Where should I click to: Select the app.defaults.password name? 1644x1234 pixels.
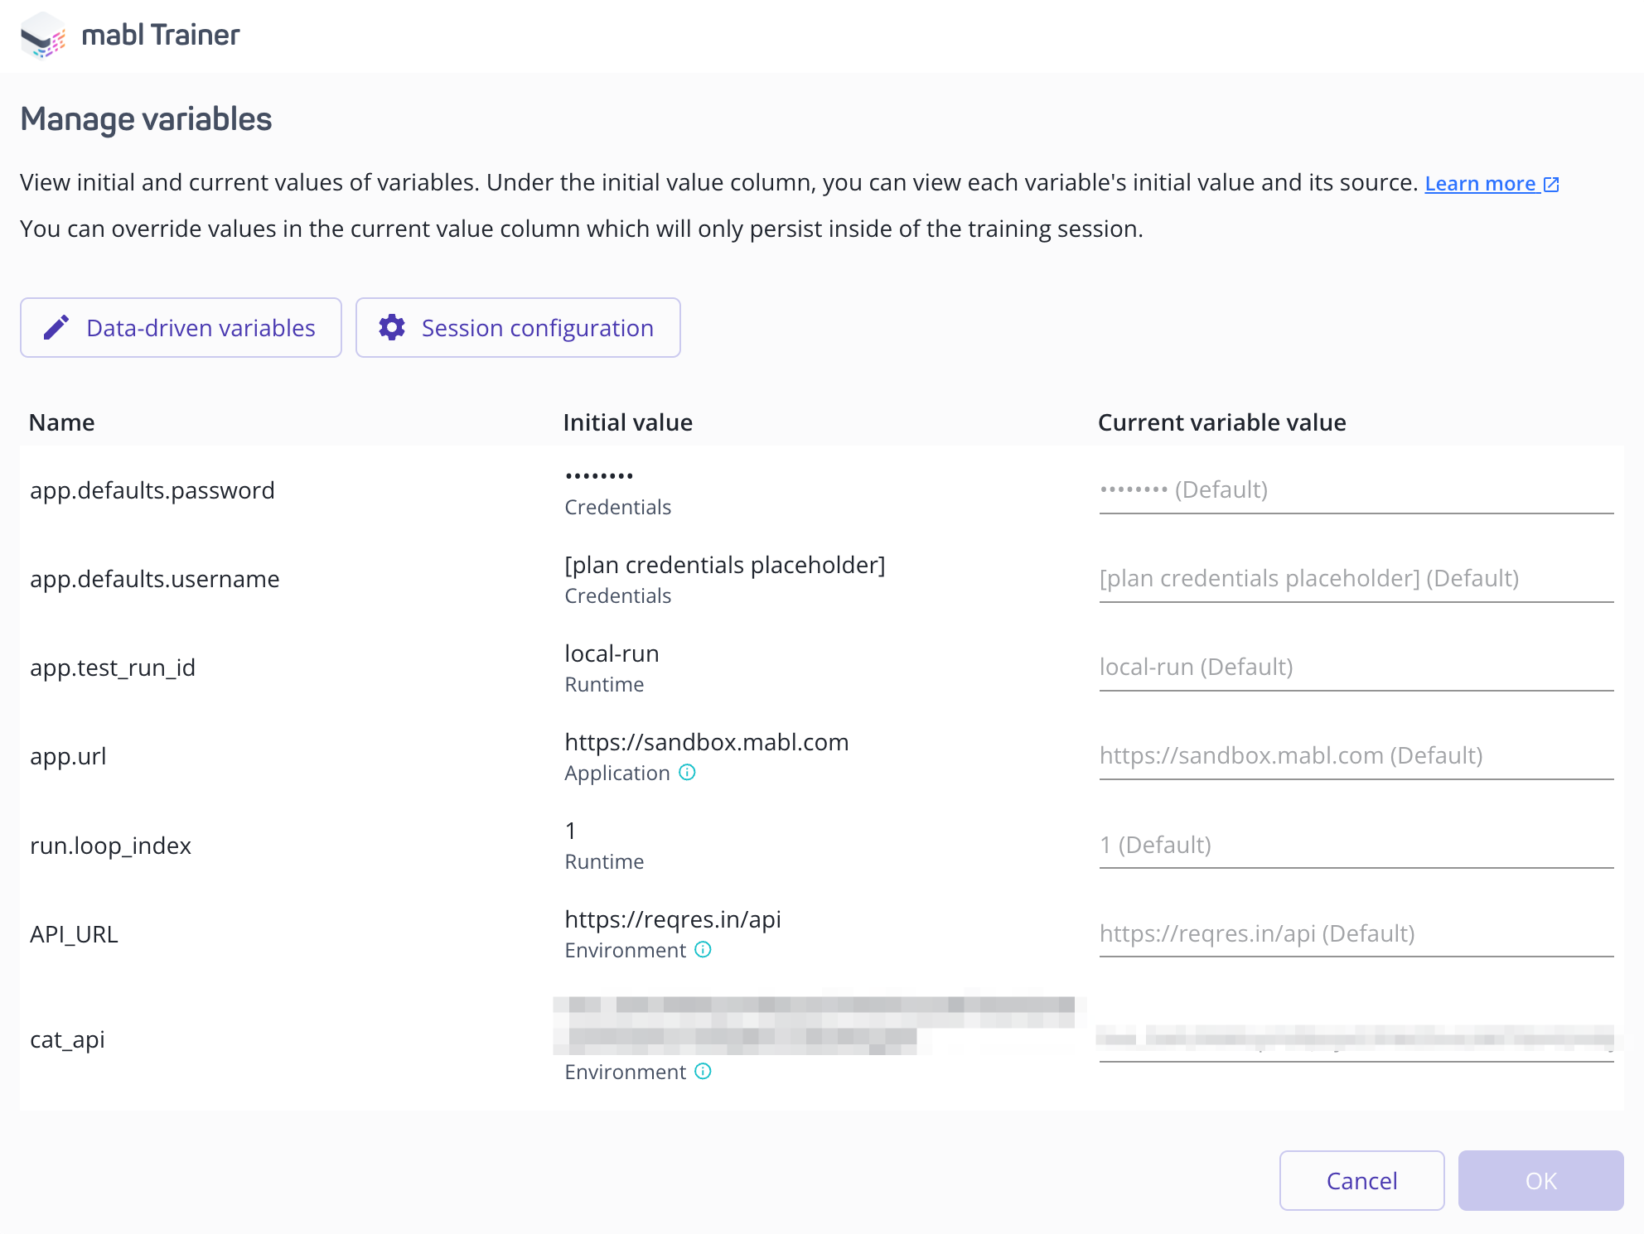pos(152,490)
